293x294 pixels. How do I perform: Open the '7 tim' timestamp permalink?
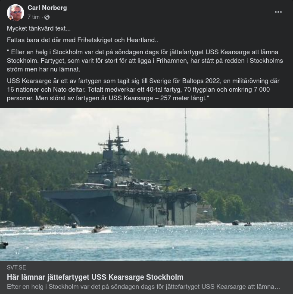tap(34, 17)
